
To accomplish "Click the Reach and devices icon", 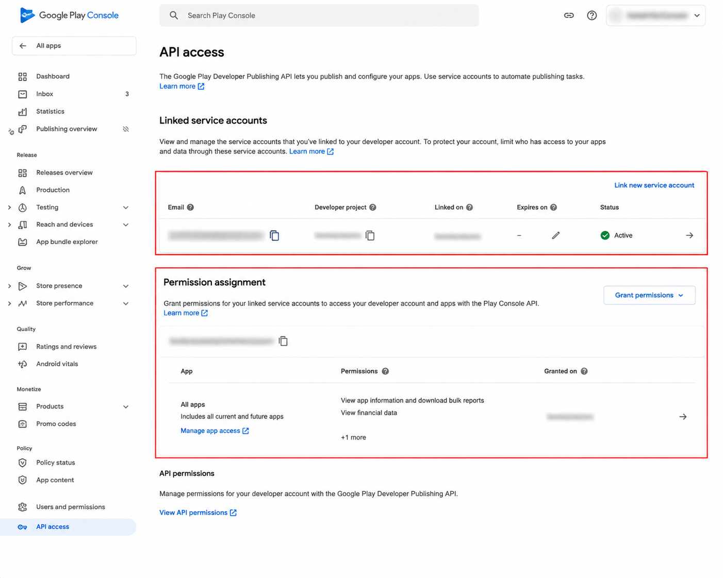I will (22, 225).
